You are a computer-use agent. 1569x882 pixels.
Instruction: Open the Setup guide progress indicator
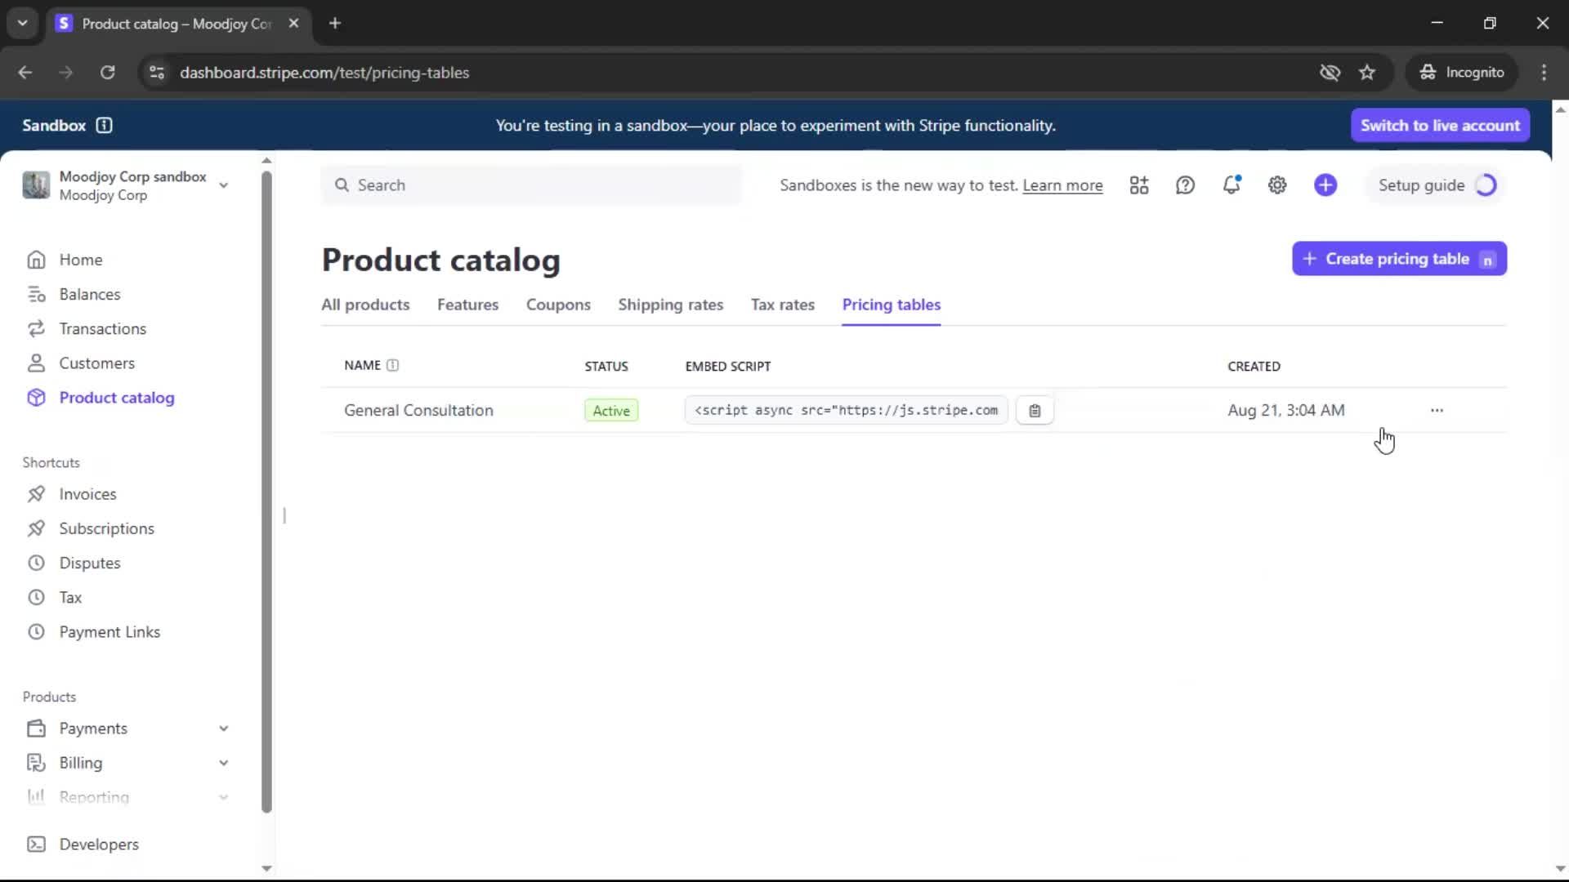click(x=1437, y=185)
